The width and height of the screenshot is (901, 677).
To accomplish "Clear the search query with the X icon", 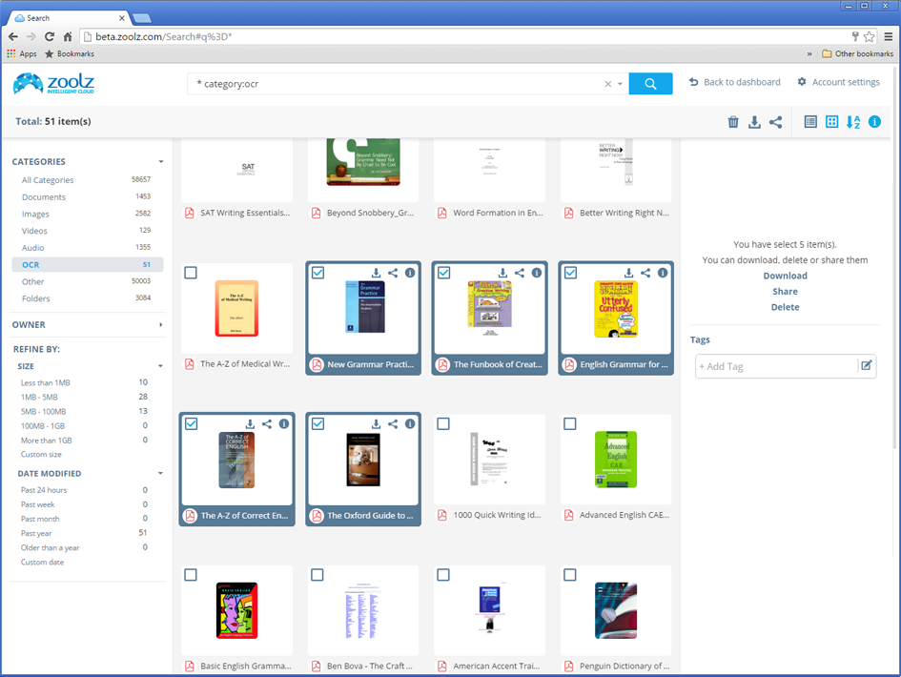I will [x=608, y=84].
